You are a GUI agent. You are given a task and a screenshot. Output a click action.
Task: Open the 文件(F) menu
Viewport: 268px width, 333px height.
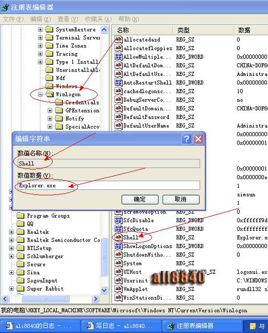pos(13,19)
